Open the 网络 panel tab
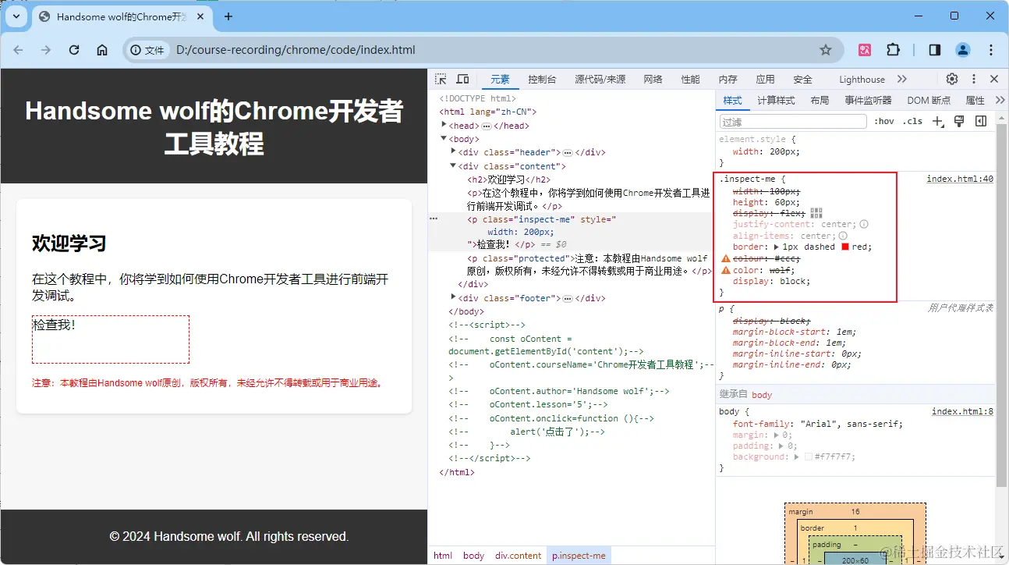Image resolution: width=1009 pixels, height=565 pixels. pyautogui.click(x=653, y=79)
